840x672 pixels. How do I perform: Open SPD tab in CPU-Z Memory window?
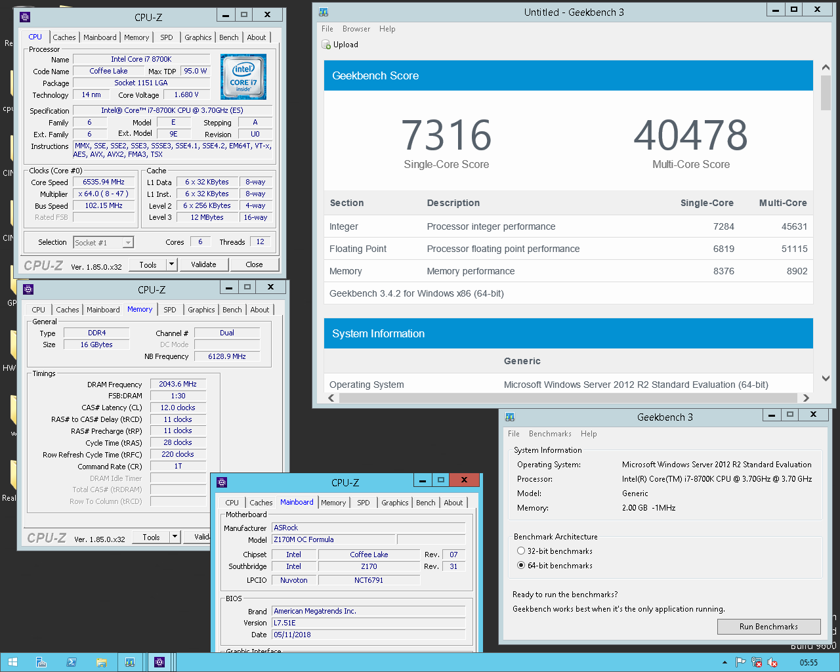(170, 310)
